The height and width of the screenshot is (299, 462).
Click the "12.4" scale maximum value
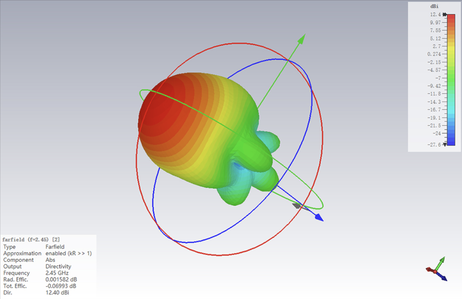[x=435, y=14]
